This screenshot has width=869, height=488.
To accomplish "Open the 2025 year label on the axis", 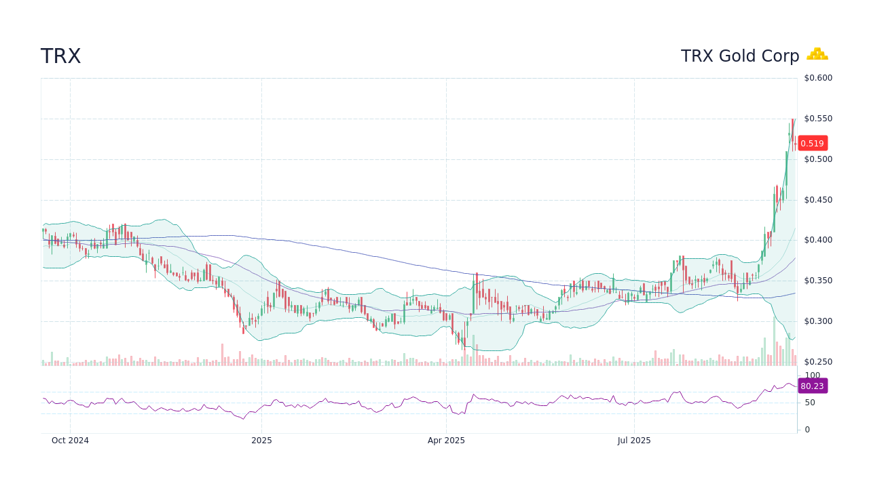I will (262, 441).
